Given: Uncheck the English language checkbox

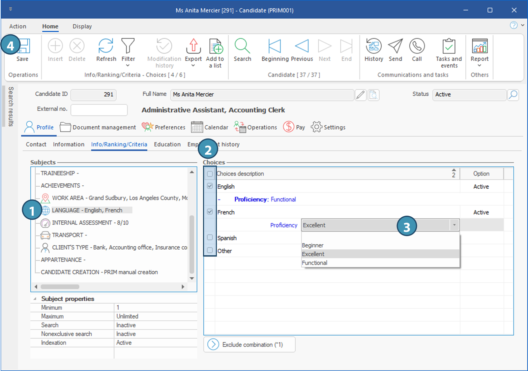Looking at the screenshot, I should [x=210, y=186].
